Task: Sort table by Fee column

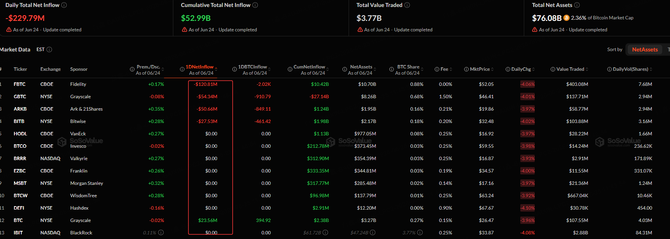Action: 451,69
